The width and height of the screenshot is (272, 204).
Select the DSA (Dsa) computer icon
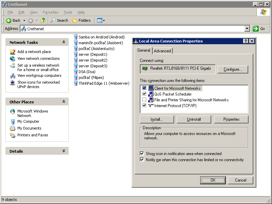(75, 72)
